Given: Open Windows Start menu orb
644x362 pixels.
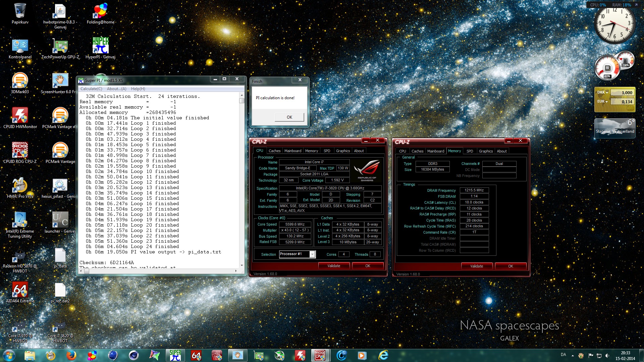Looking at the screenshot, I should point(9,355).
